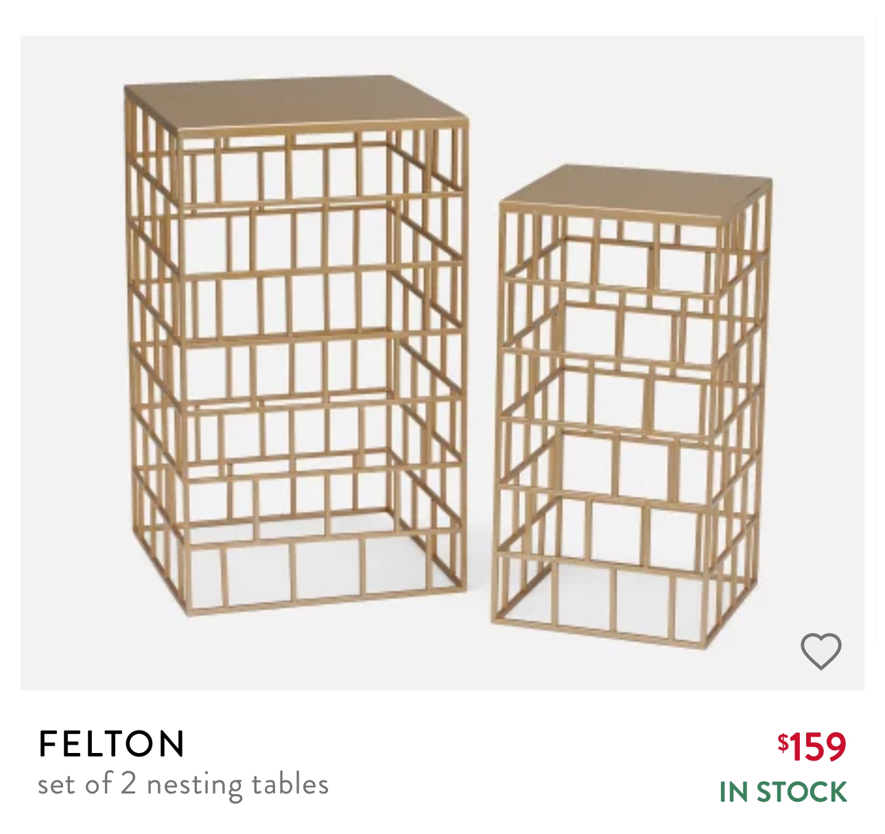This screenshot has width=885, height=834.
Task: Click the word STOCK in green text
Action: point(801,791)
